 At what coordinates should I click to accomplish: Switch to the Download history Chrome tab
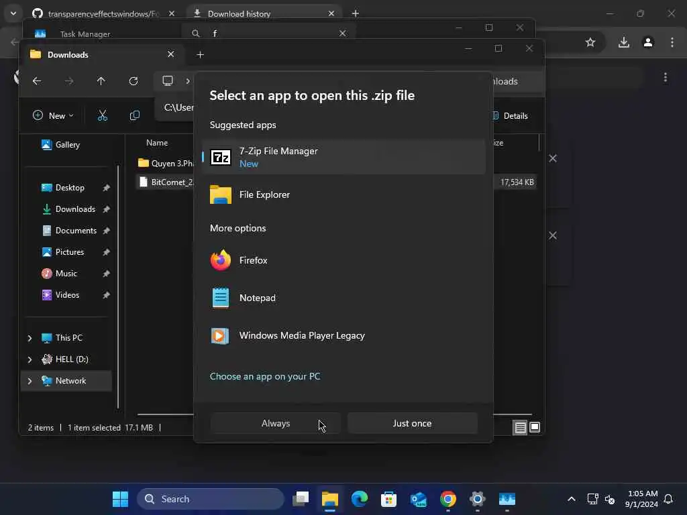click(239, 13)
